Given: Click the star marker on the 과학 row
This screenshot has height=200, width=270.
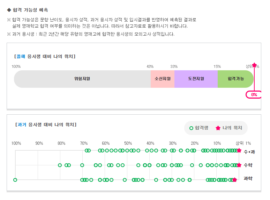Looking at the screenshot, I should (x=234, y=180).
